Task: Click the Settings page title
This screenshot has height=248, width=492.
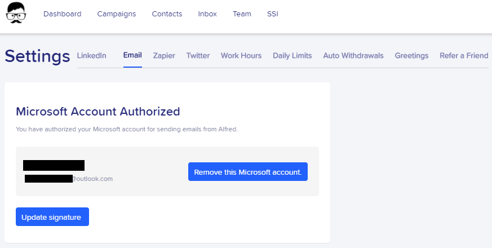Action: coord(37,56)
